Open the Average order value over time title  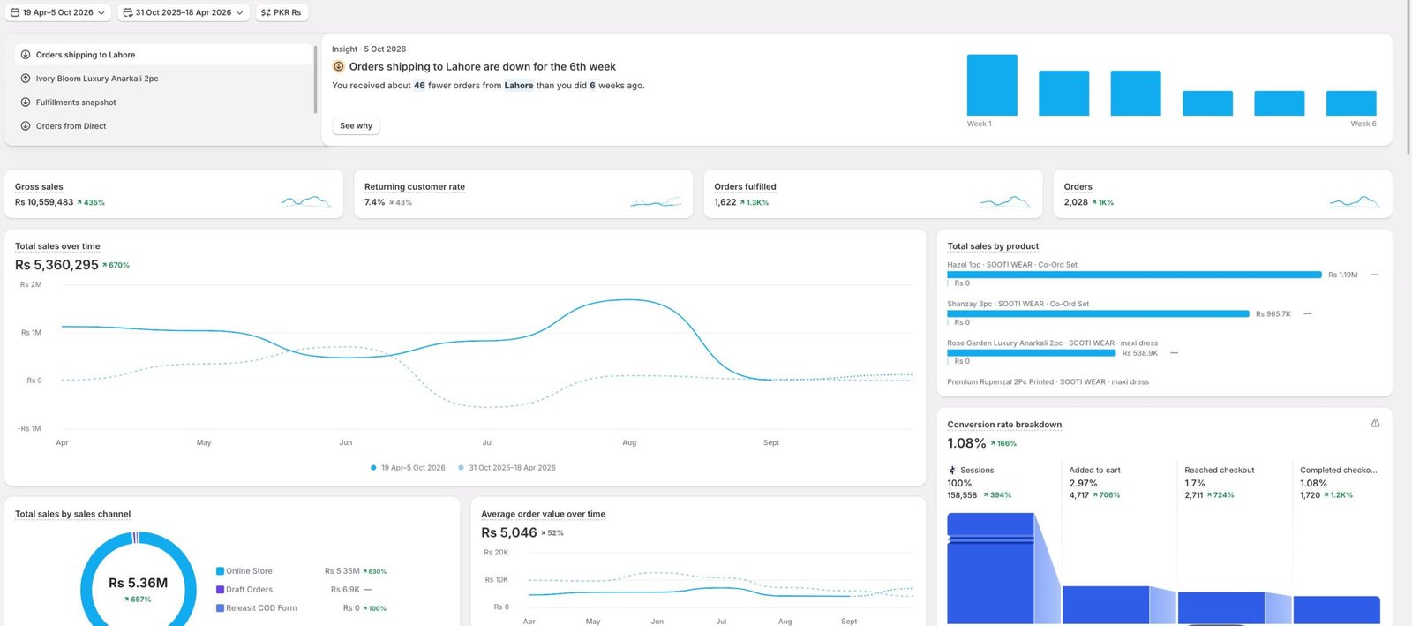(x=543, y=514)
